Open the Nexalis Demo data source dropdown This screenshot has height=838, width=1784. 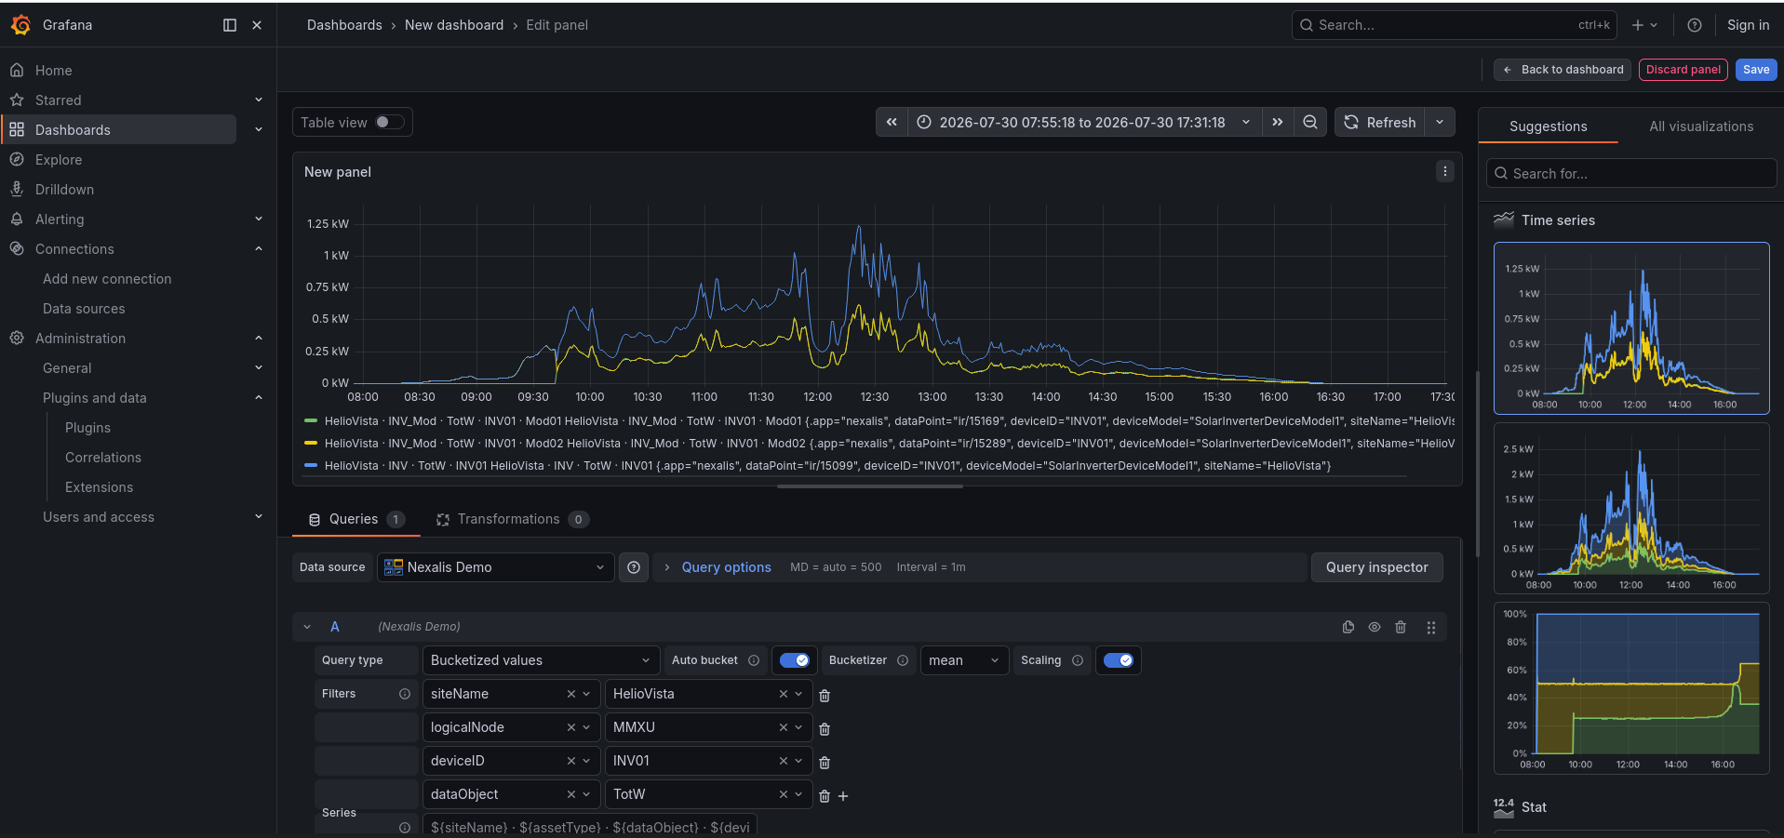[495, 567]
